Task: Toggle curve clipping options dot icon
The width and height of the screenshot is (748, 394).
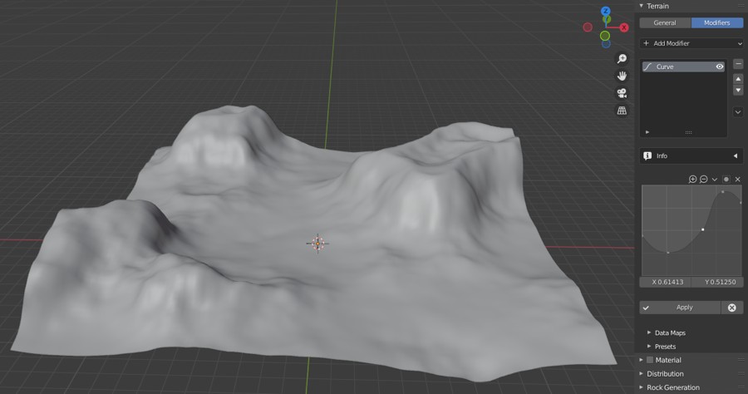Action: tap(726, 180)
